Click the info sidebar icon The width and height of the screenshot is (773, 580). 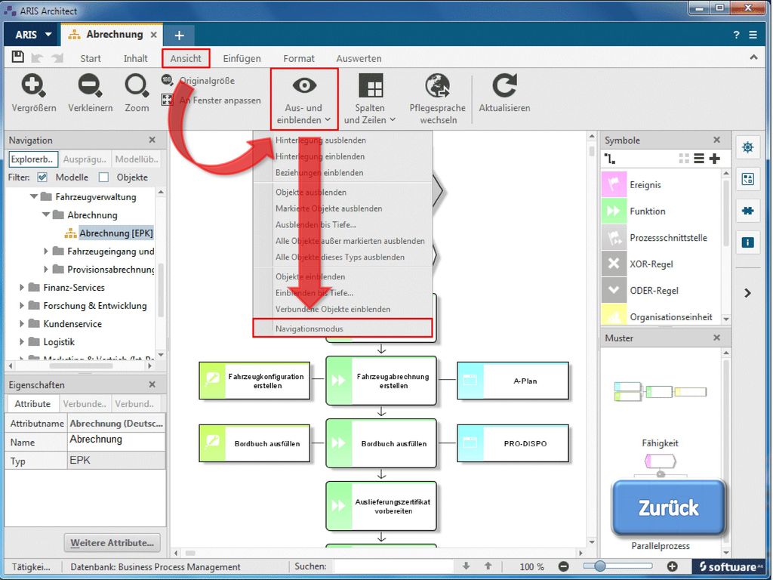748,242
